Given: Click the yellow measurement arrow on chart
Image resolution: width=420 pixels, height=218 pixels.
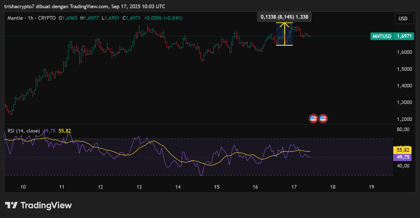Looking at the screenshot, I should tap(285, 34).
